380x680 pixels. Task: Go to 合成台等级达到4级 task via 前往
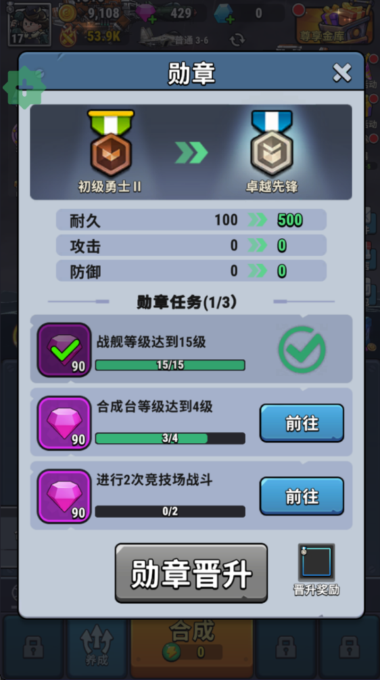[302, 424]
